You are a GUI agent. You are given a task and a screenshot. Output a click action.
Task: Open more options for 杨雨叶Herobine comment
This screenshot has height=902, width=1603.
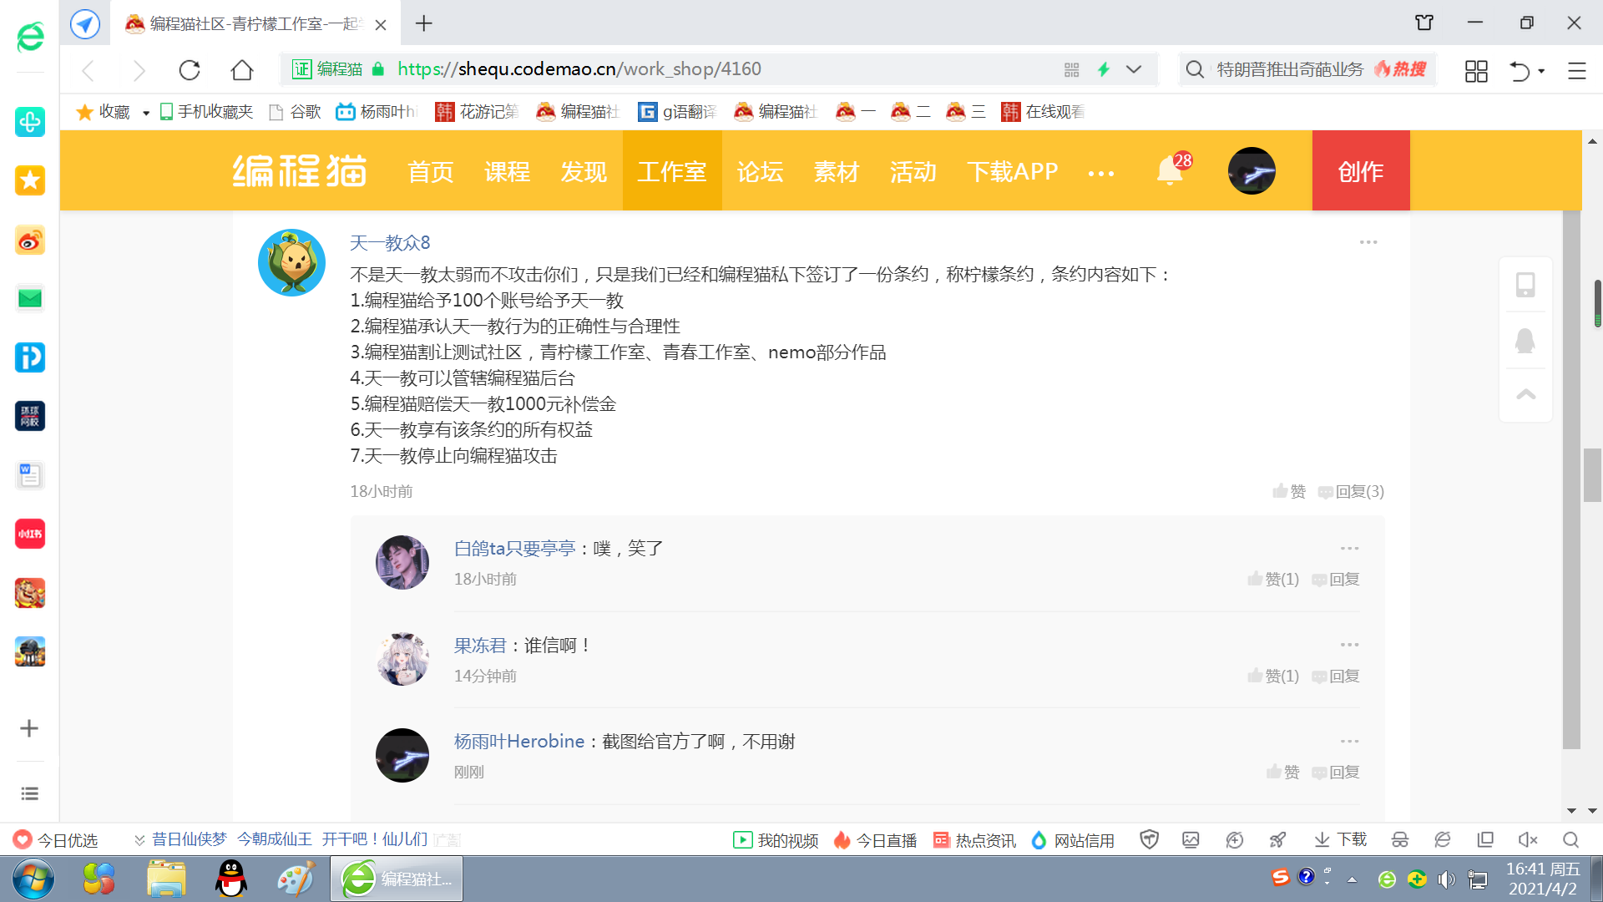point(1350,742)
